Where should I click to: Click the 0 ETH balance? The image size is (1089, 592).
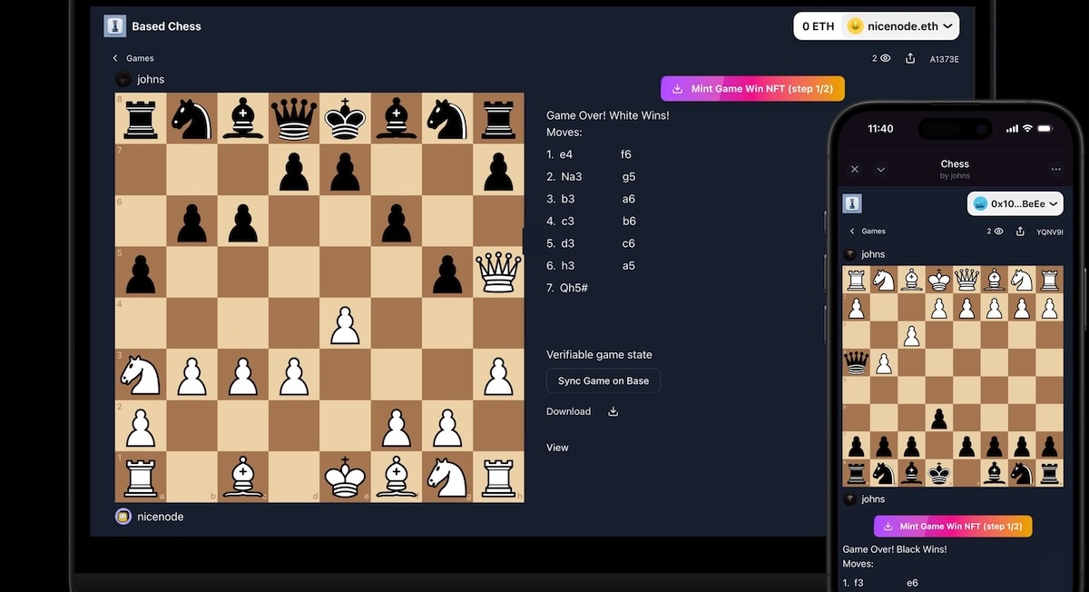(x=818, y=26)
